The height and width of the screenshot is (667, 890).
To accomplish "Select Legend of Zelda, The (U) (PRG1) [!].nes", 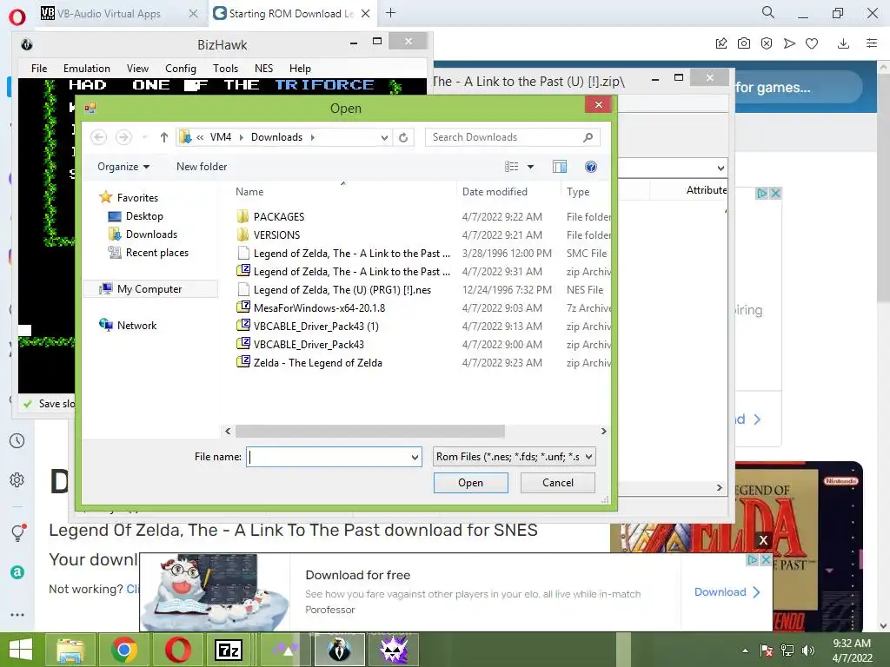I will 342,290.
